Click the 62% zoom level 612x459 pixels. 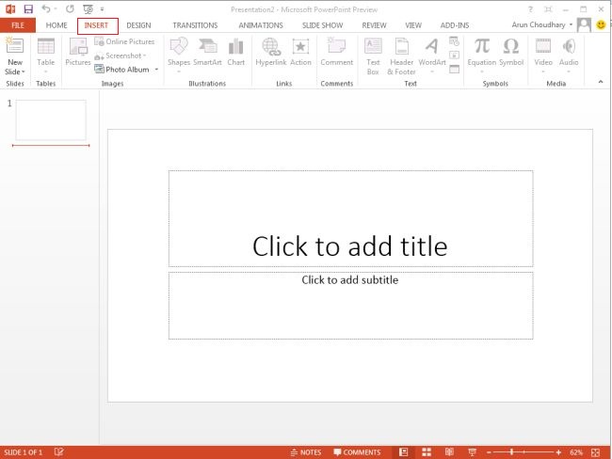[x=576, y=452]
